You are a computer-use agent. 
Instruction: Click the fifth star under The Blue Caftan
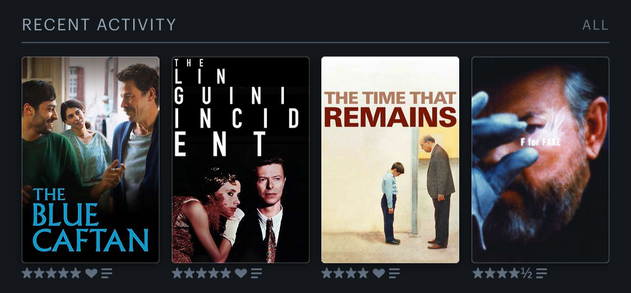[75, 274]
